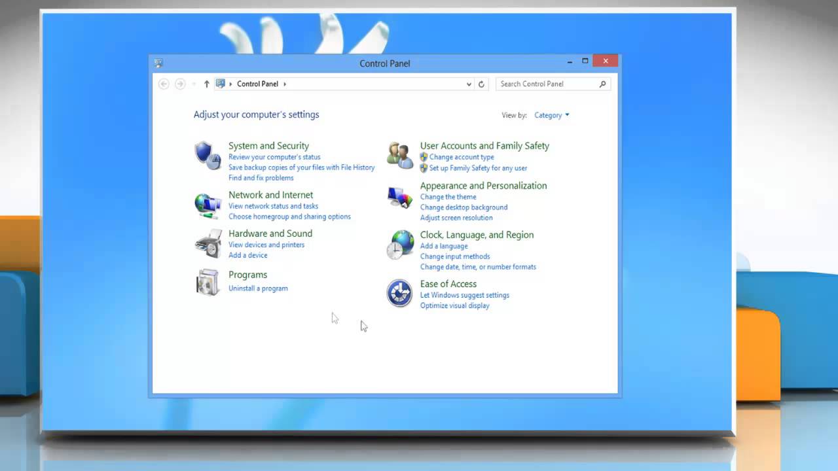Click Change input methods
Screen dimensions: 838x471
tap(455, 256)
